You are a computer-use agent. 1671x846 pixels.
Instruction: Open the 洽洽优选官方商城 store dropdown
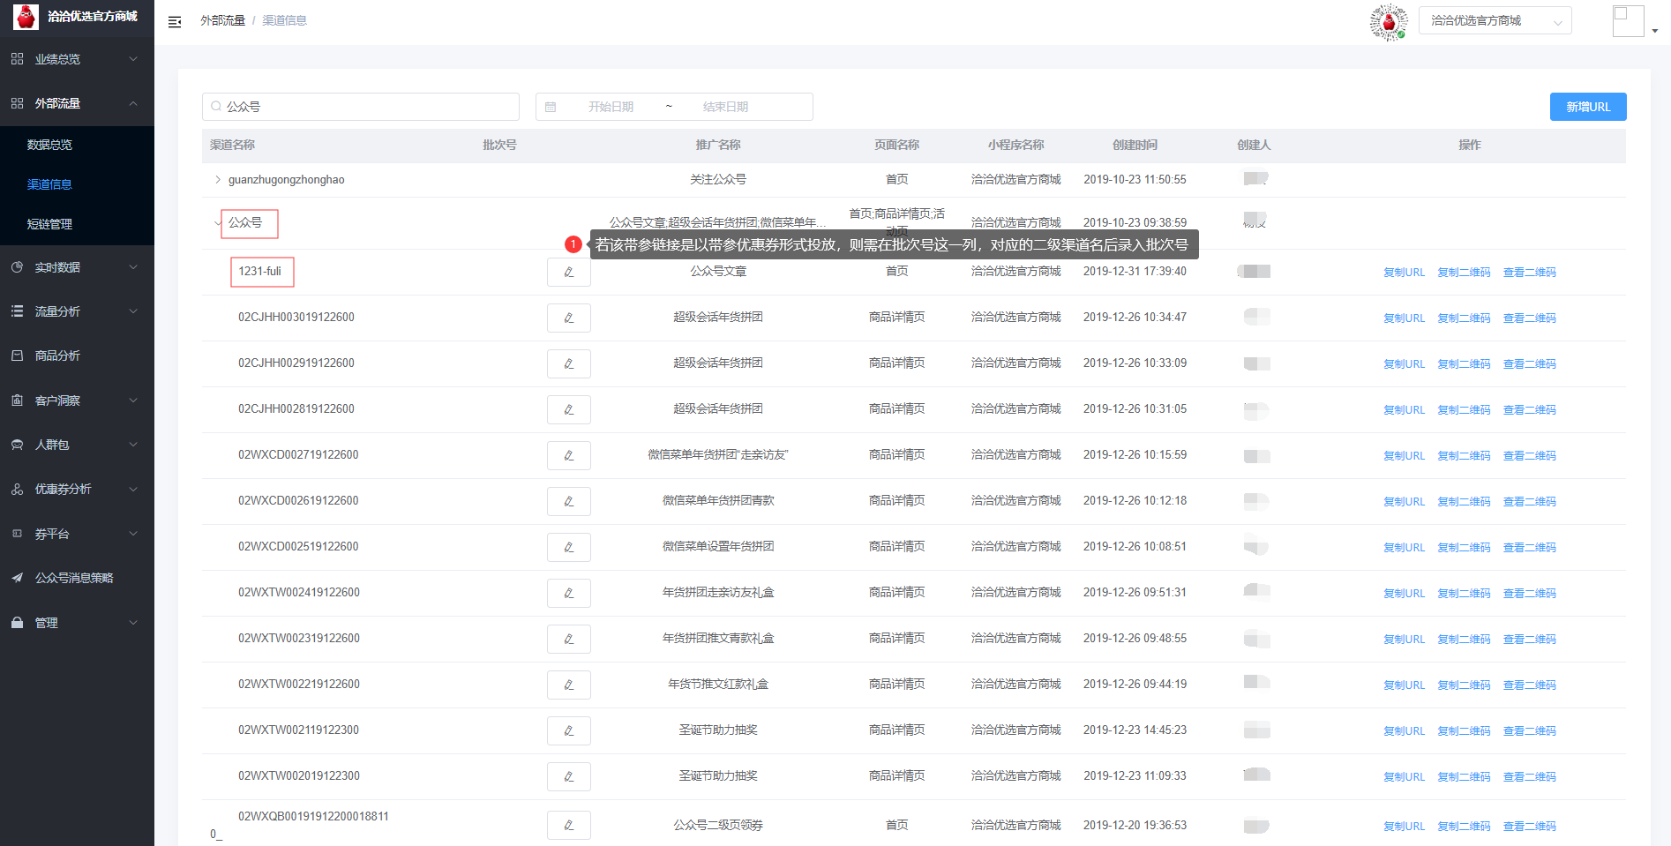click(1495, 21)
